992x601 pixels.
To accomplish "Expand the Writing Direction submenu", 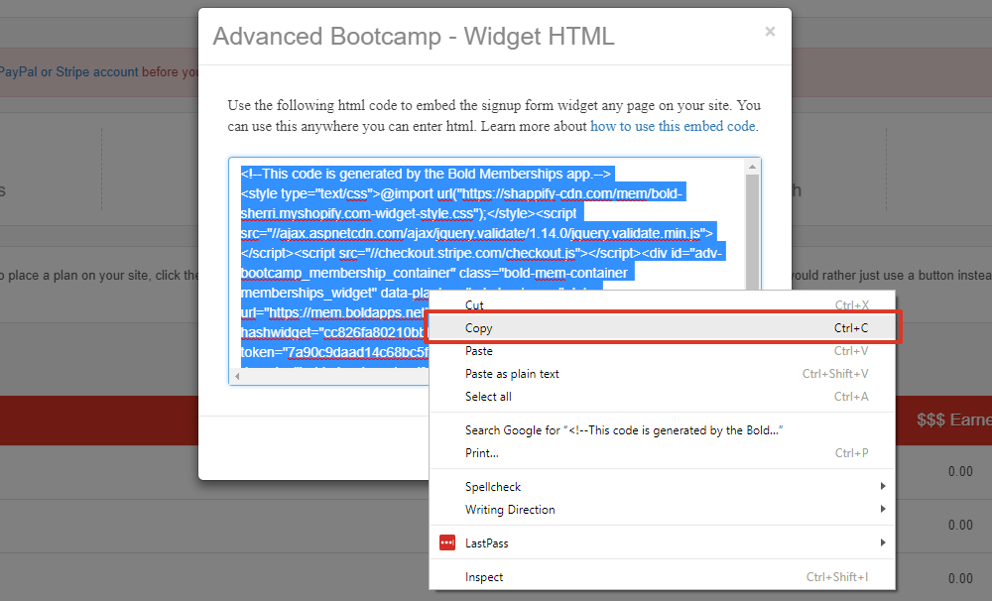I will pyautogui.click(x=662, y=510).
